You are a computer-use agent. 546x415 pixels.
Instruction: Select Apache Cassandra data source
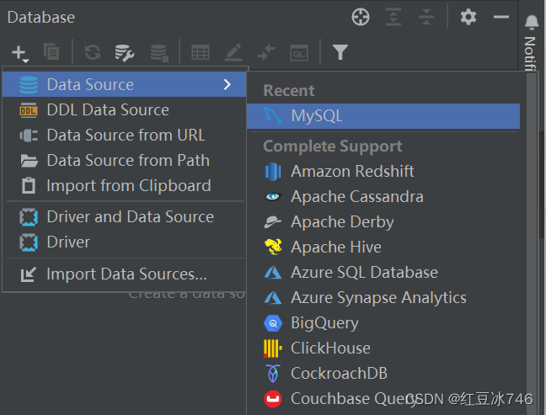pos(383,197)
